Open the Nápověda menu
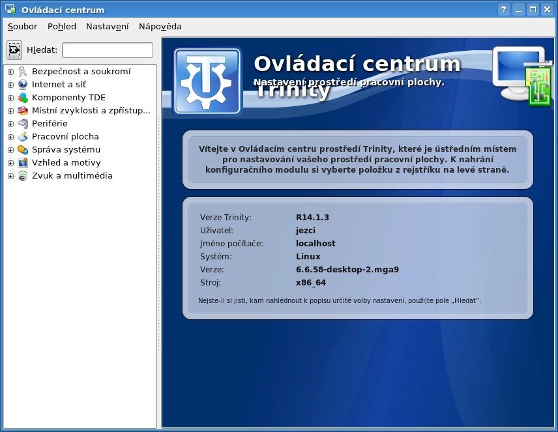The width and height of the screenshot is (558, 432). pos(160,27)
